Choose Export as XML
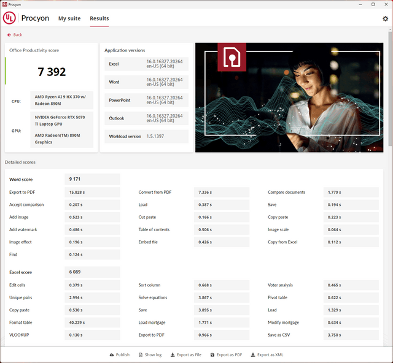This screenshot has height=363, width=393. click(x=267, y=355)
